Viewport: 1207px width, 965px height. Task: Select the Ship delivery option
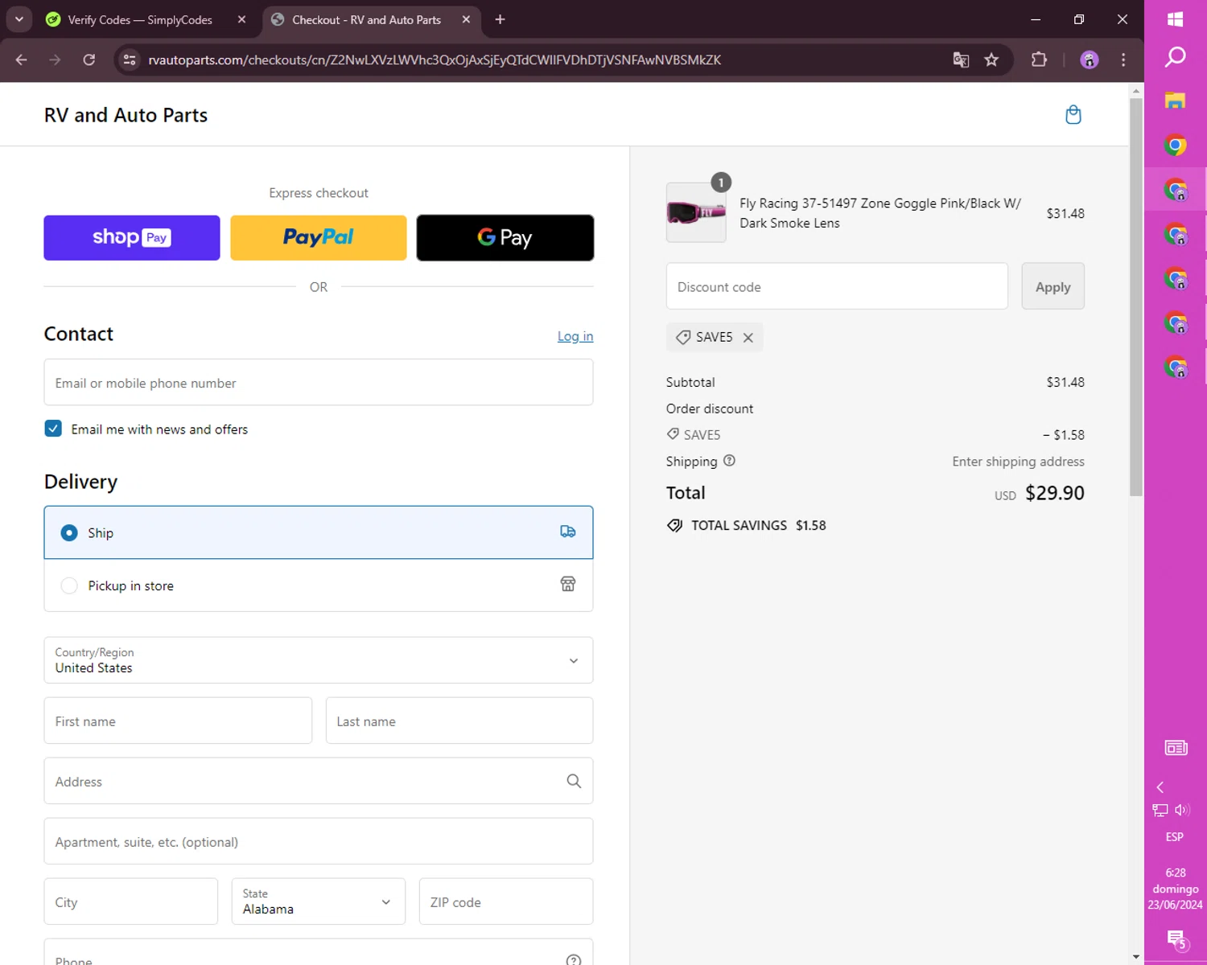319,532
